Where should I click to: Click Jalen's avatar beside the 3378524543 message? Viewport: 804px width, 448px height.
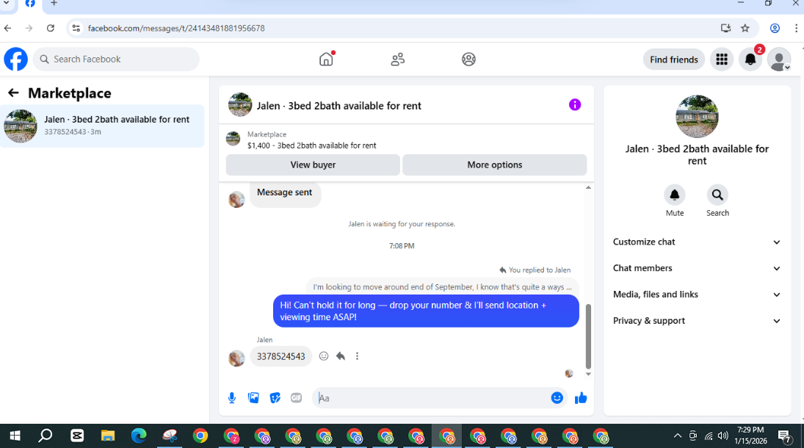tap(236, 358)
